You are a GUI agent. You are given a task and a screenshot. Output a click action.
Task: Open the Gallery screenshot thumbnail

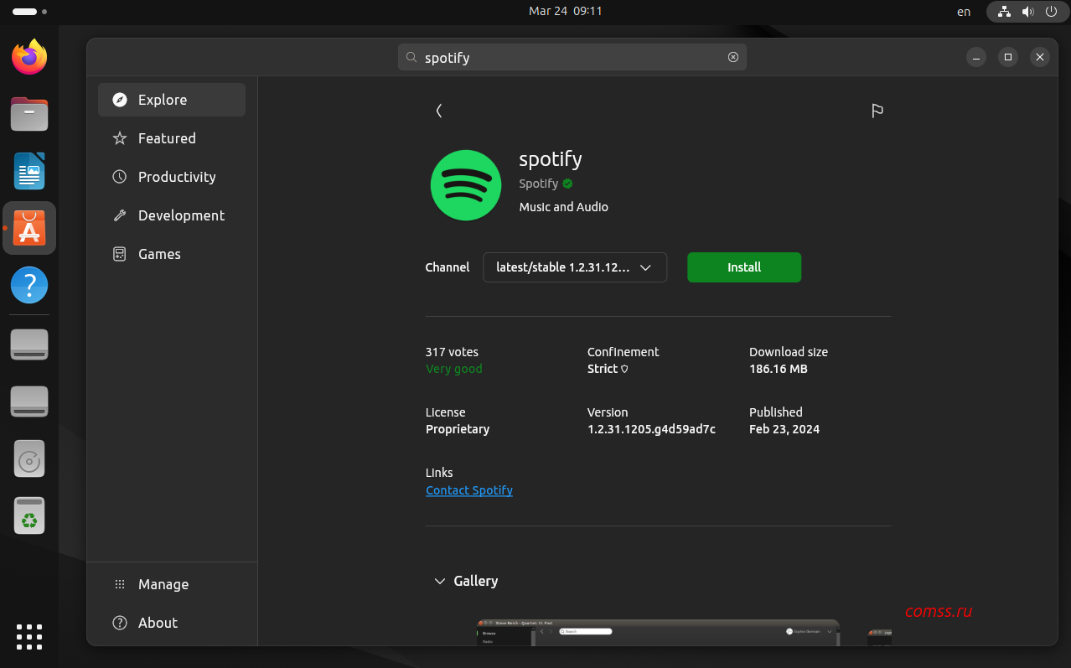click(x=658, y=633)
